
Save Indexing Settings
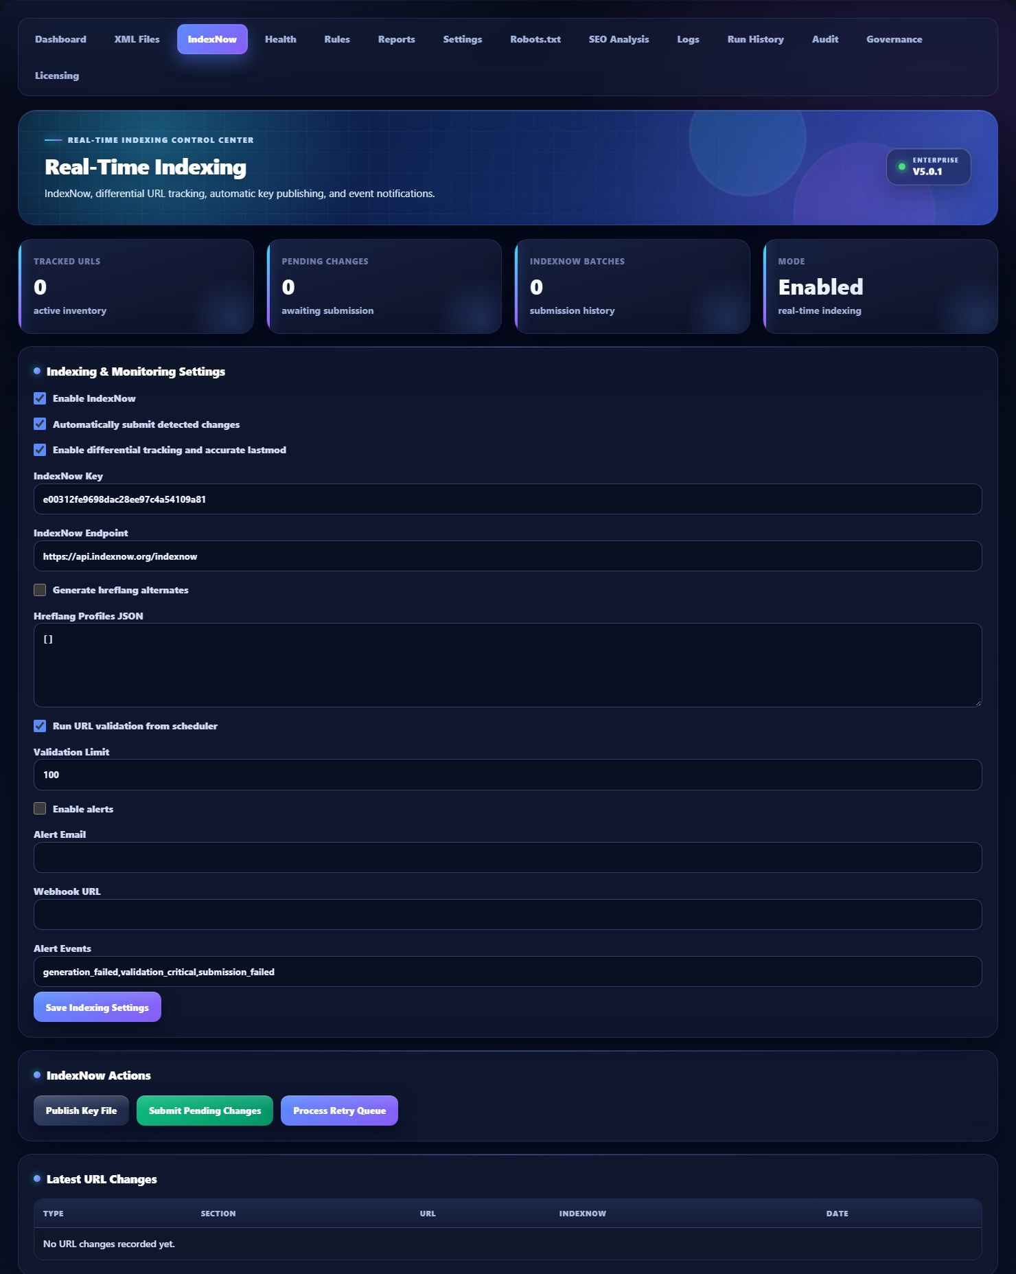97,1007
